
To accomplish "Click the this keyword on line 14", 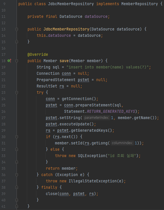I will (x=41, y=35).
